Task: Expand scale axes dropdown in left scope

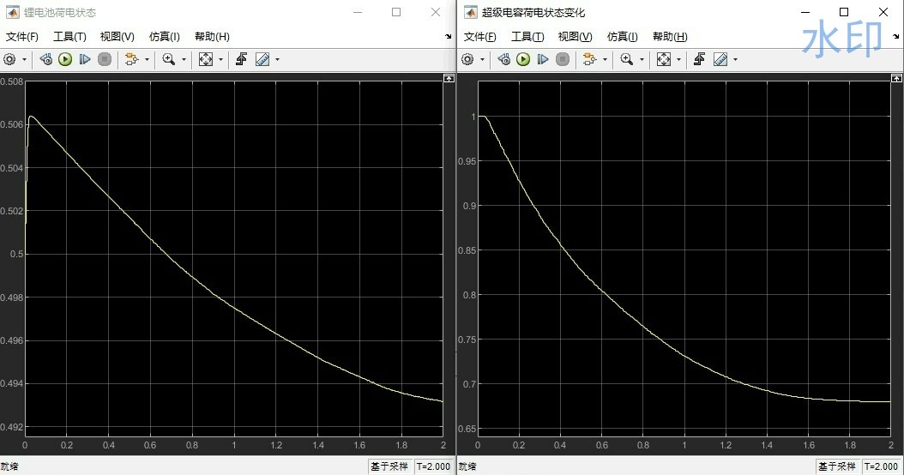Action: (x=220, y=59)
